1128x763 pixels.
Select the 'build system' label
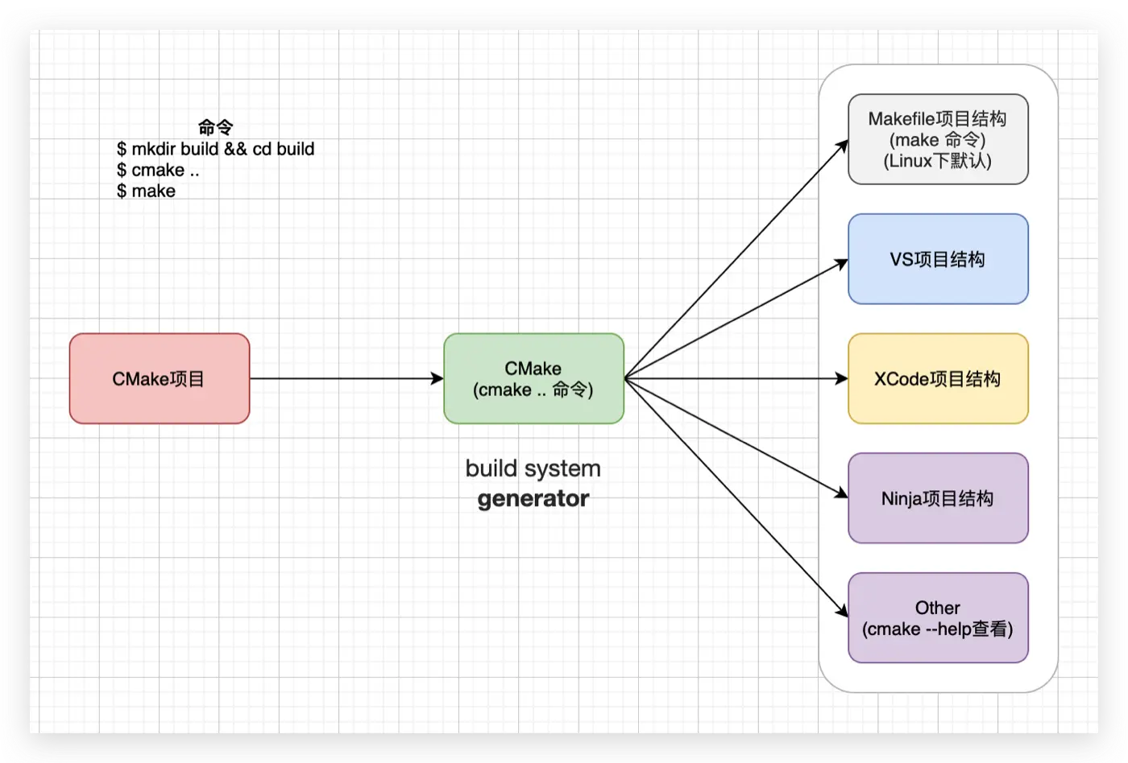(533, 468)
